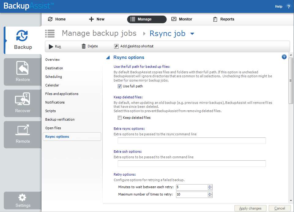Switch to the Monitor tab
Image resolution: width=294 pixels, height=212 pixels.
tap(182, 19)
